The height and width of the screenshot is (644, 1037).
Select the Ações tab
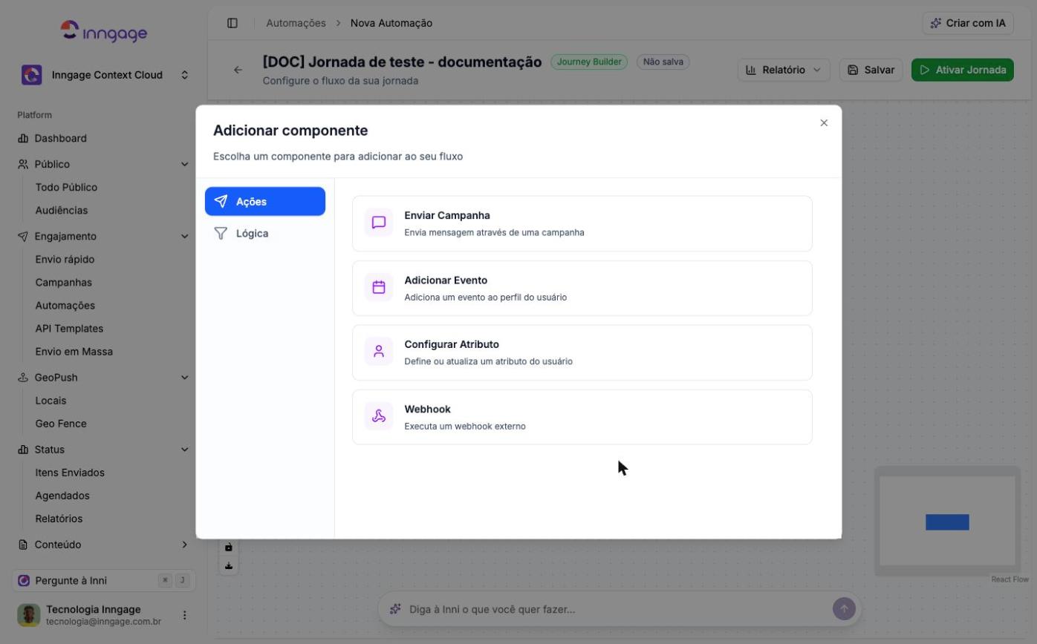265,201
